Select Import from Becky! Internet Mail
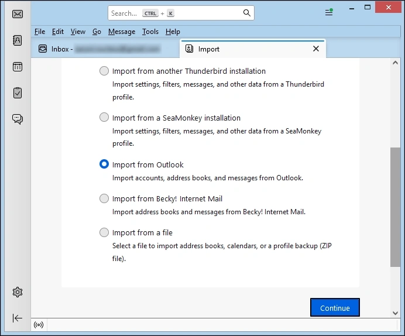Viewport: 405px width, 336px height. coord(104,198)
